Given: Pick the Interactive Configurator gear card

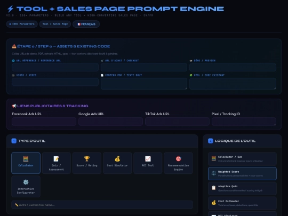Looking at the screenshot, I should pos(26,186).
